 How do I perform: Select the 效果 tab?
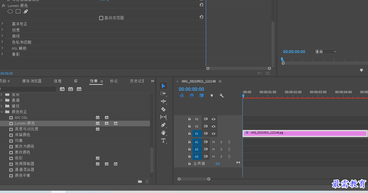[x=94, y=81]
